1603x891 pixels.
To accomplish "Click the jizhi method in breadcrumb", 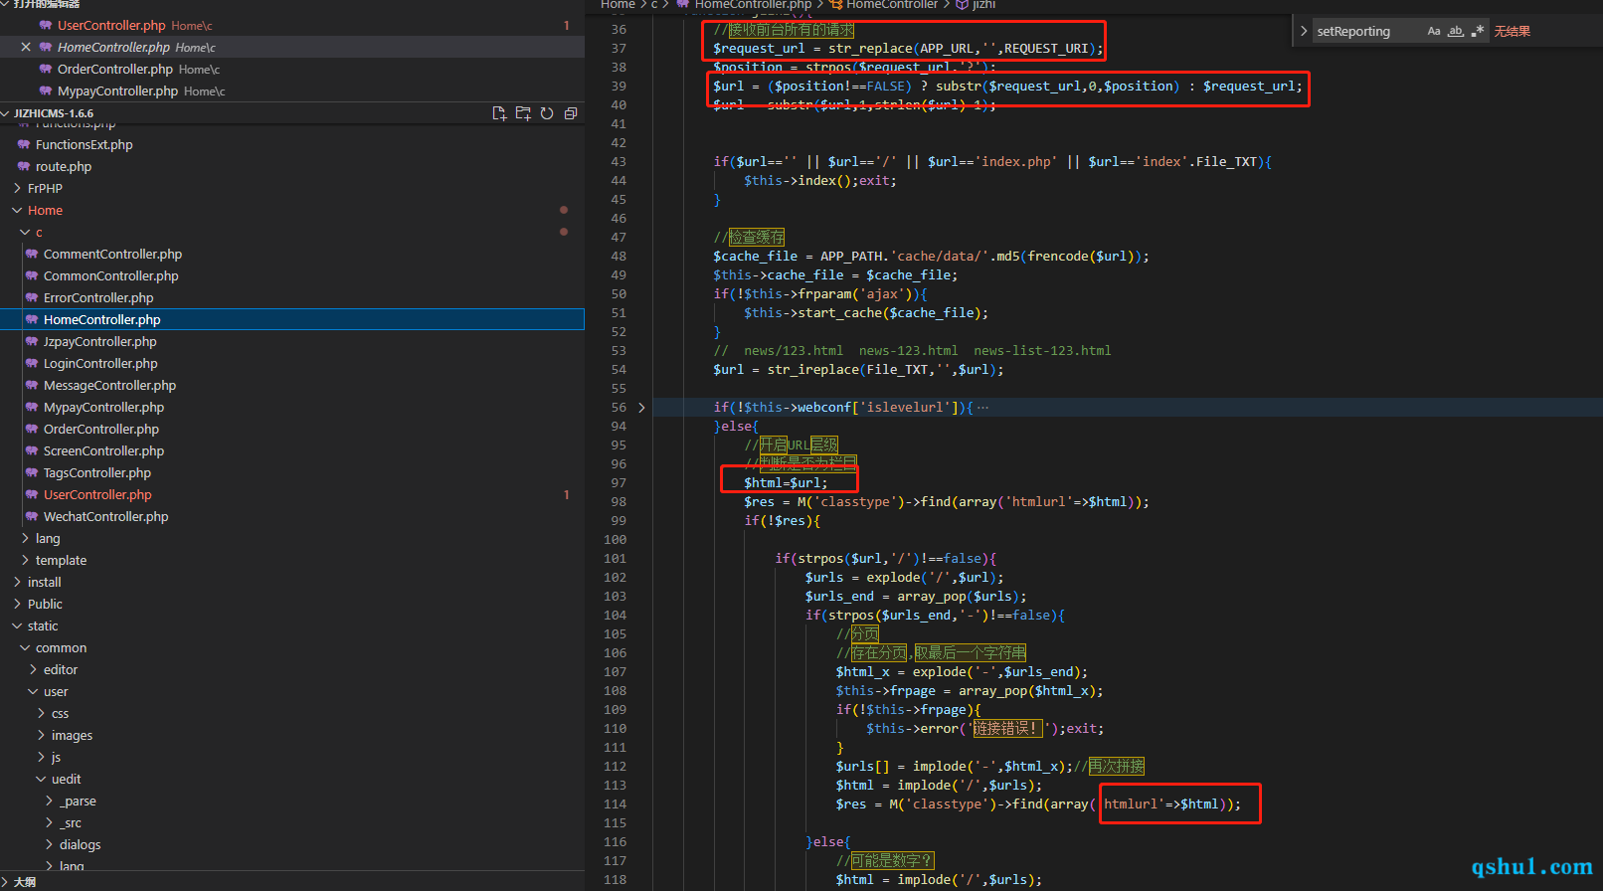I will [x=983, y=5].
